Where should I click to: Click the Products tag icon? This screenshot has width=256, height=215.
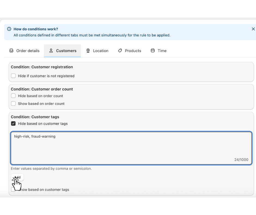120,51
